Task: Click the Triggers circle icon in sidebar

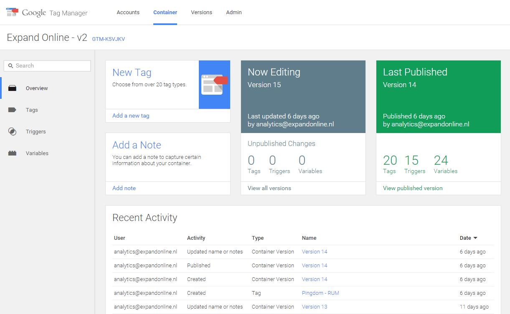Action: tap(13, 132)
